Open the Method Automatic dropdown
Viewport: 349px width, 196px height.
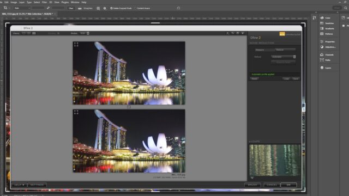coord(284,57)
